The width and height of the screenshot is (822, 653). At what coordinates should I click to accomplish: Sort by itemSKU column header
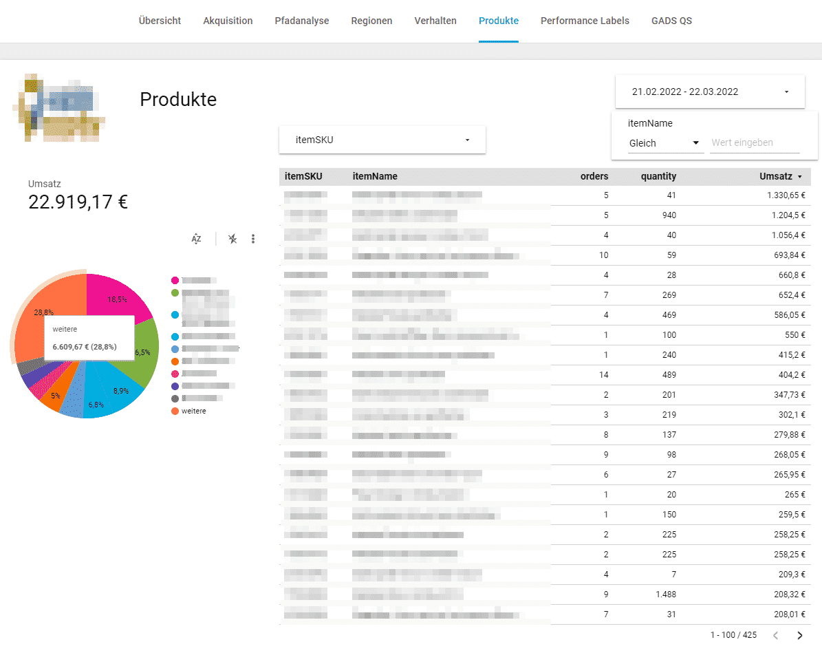[x=303, y=176]
